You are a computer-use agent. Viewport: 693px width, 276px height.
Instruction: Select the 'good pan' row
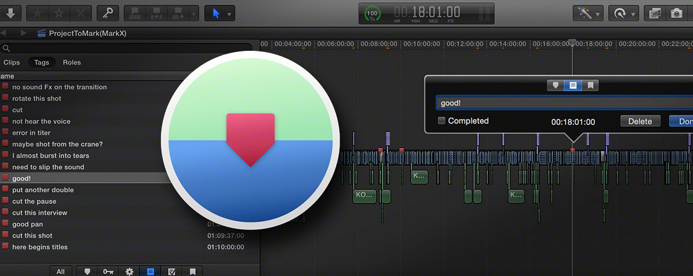tap(130, 224)
